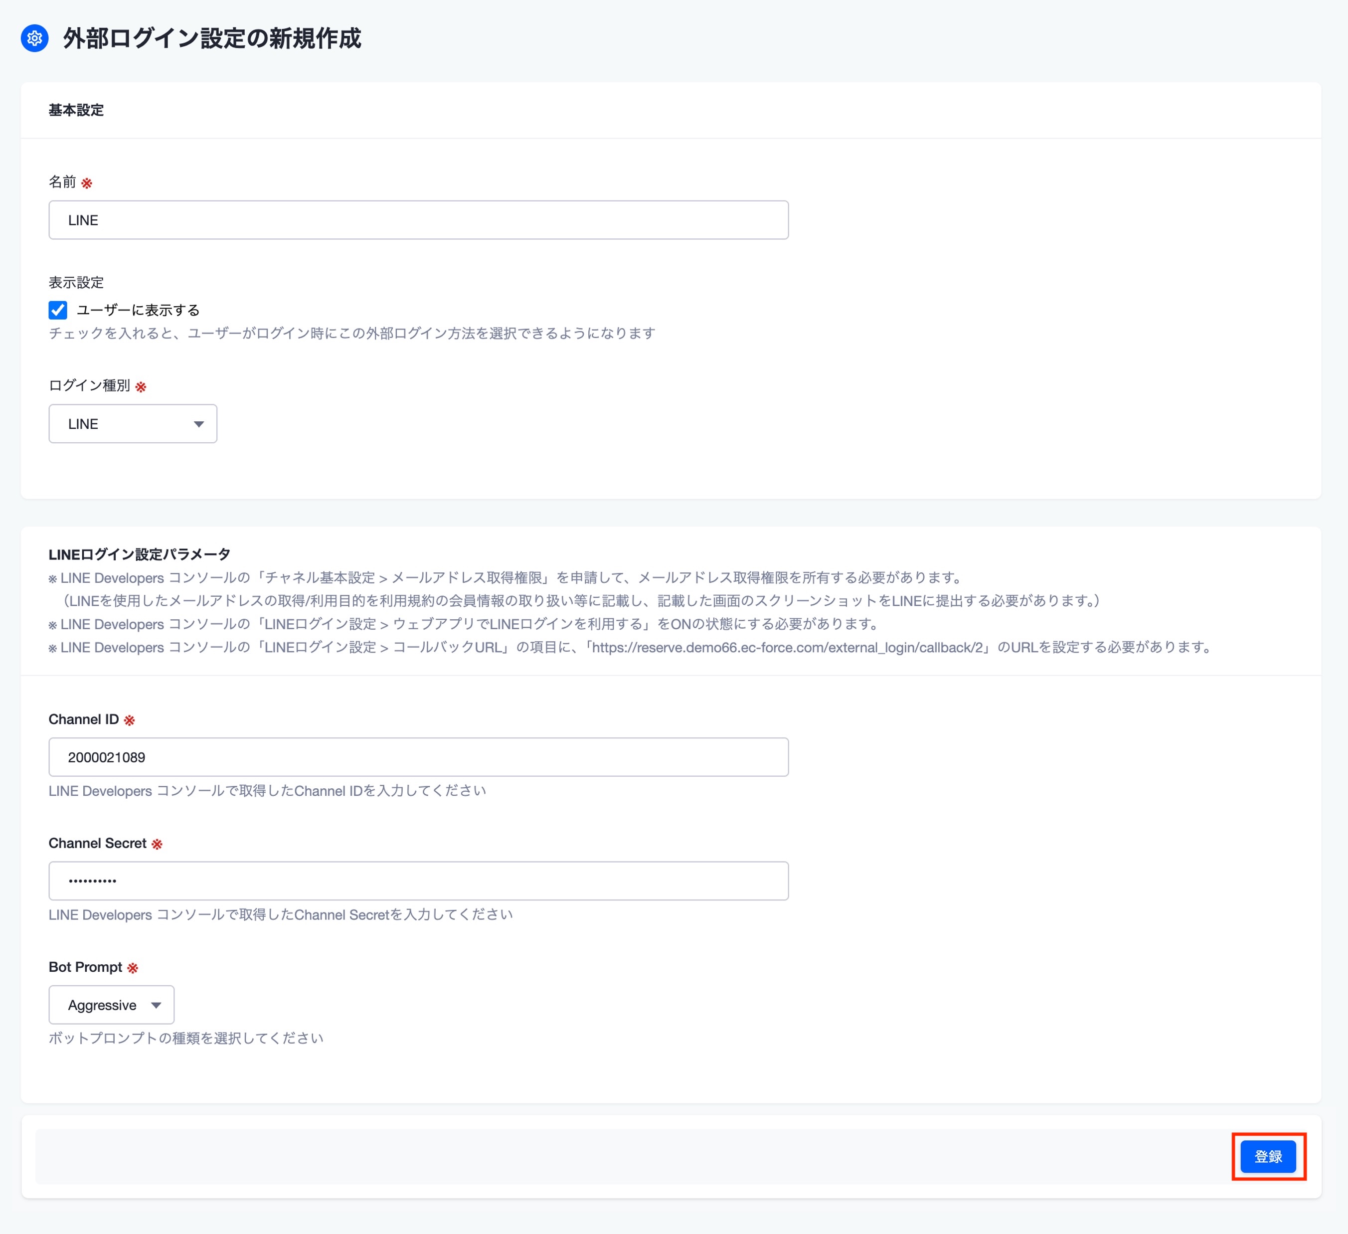Image resolution: width=1348 pixels, height=1234 pixels.
Task: Click the Channel Secret label
Action: [98, 843]
